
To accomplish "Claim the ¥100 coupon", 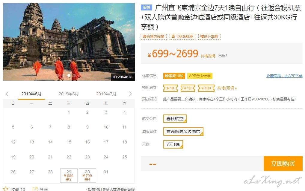I will pos(206,88).
